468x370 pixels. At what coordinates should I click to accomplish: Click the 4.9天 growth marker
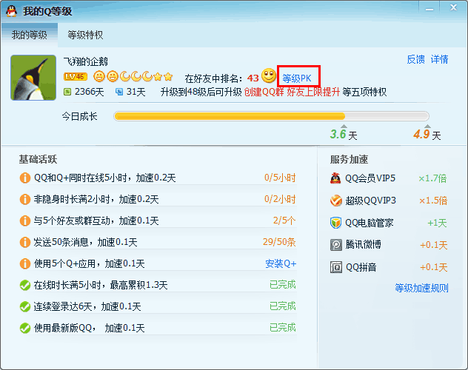point(427,134)
